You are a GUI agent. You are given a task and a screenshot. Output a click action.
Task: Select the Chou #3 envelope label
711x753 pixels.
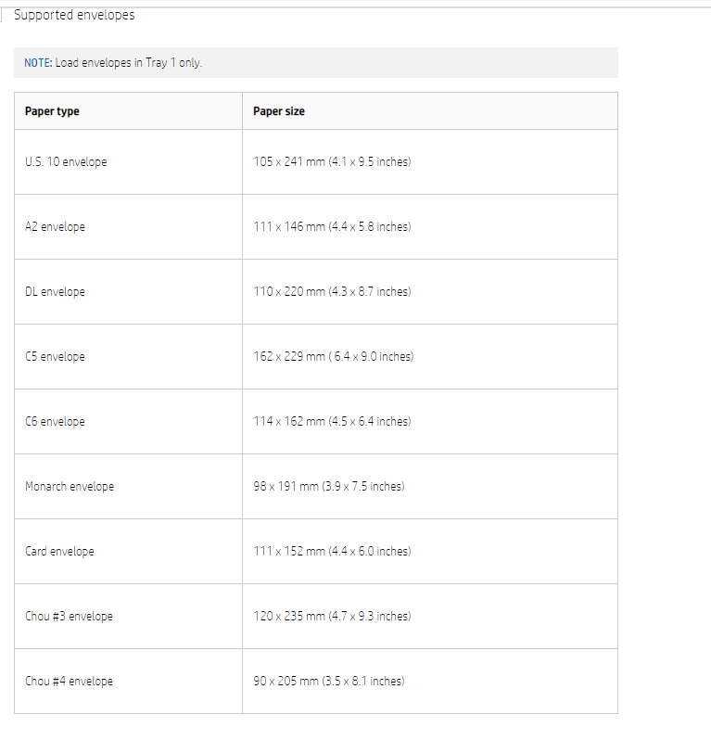click(69, 617)
